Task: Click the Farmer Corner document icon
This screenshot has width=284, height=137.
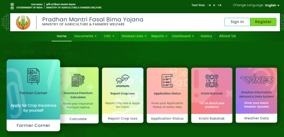Action: click(x=33, y=77)
